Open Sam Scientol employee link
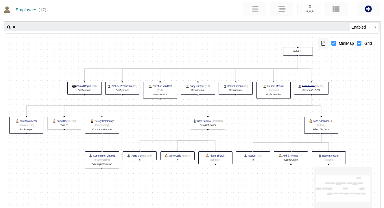This screenshot has width=384, height=208. click(x=204, y=121)
